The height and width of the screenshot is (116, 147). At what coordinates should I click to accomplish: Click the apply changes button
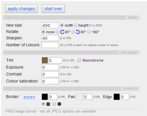tap(21, 9)
